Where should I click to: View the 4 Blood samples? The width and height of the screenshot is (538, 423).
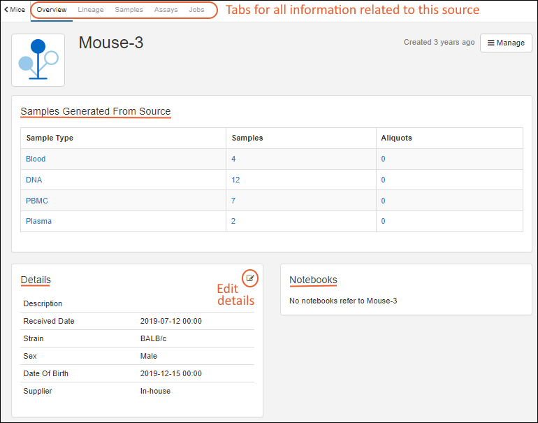pos(234,159)
